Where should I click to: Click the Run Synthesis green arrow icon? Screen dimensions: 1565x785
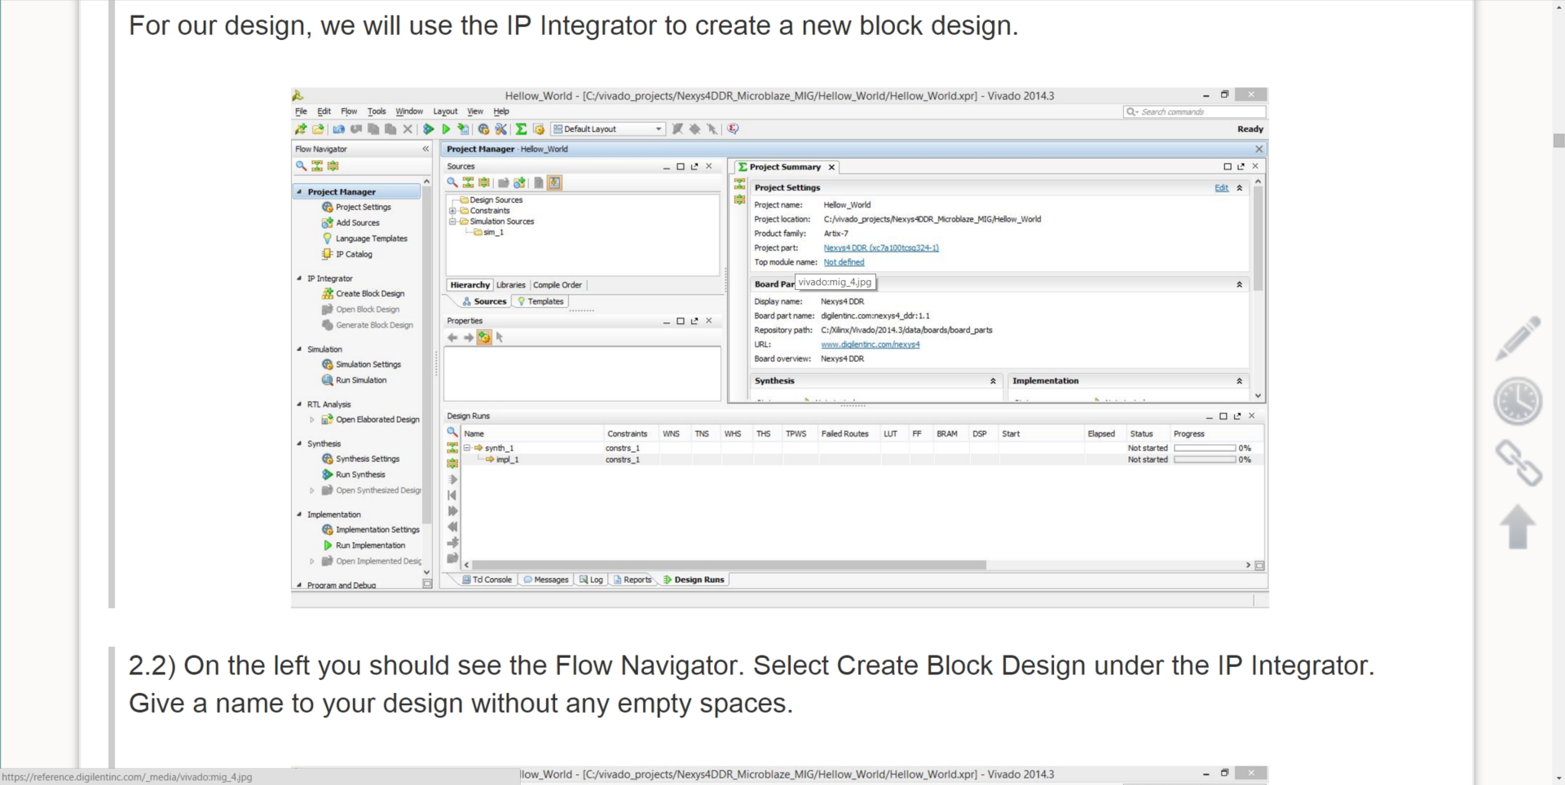point(327,475)
